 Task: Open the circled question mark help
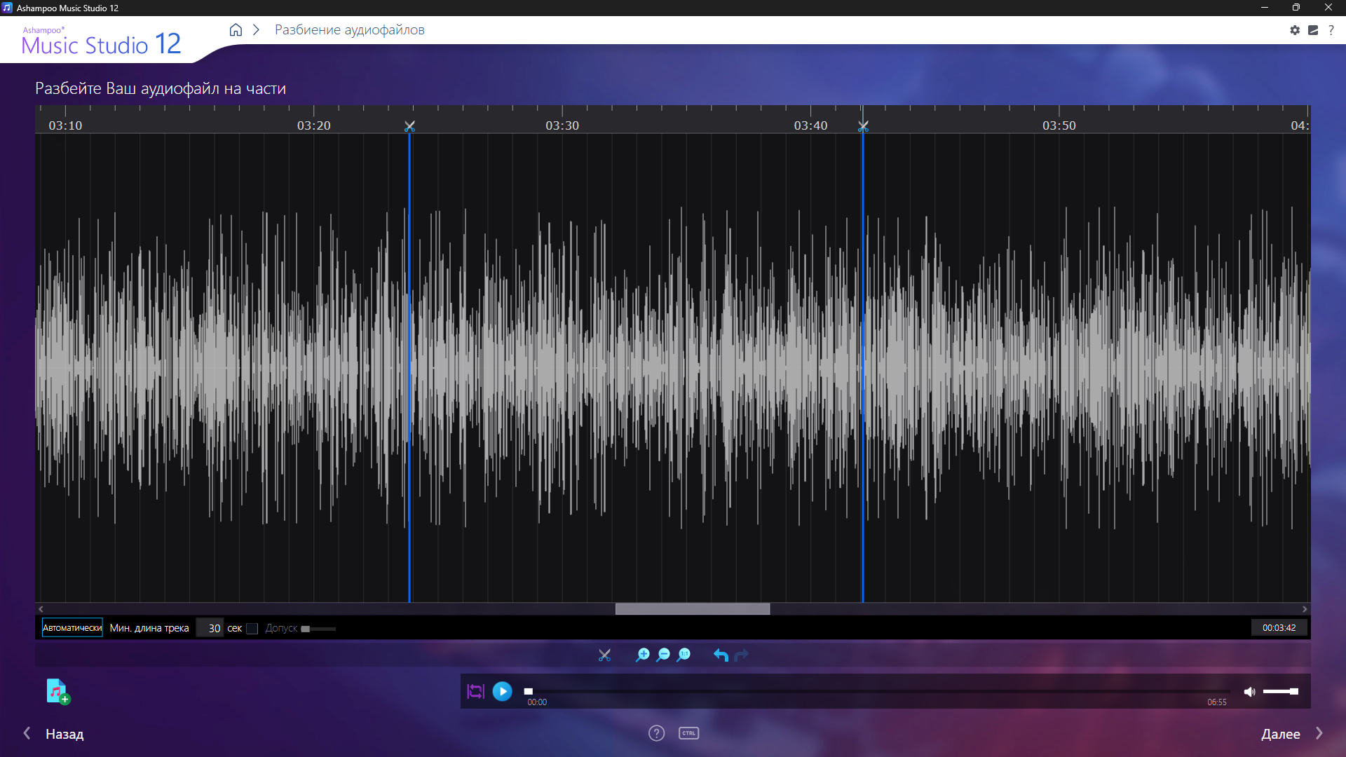click(x=656, y=733)
